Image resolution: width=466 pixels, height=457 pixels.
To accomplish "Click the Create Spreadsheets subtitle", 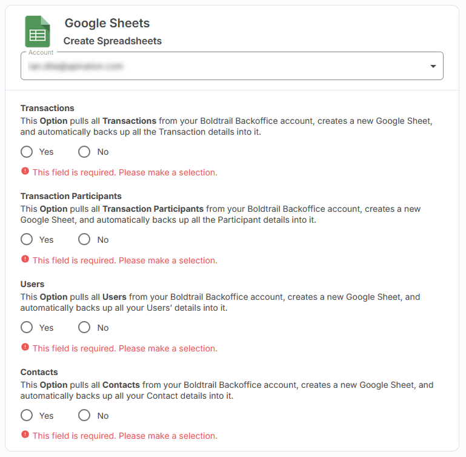I will pyautogui.click(x=113, y=41).
